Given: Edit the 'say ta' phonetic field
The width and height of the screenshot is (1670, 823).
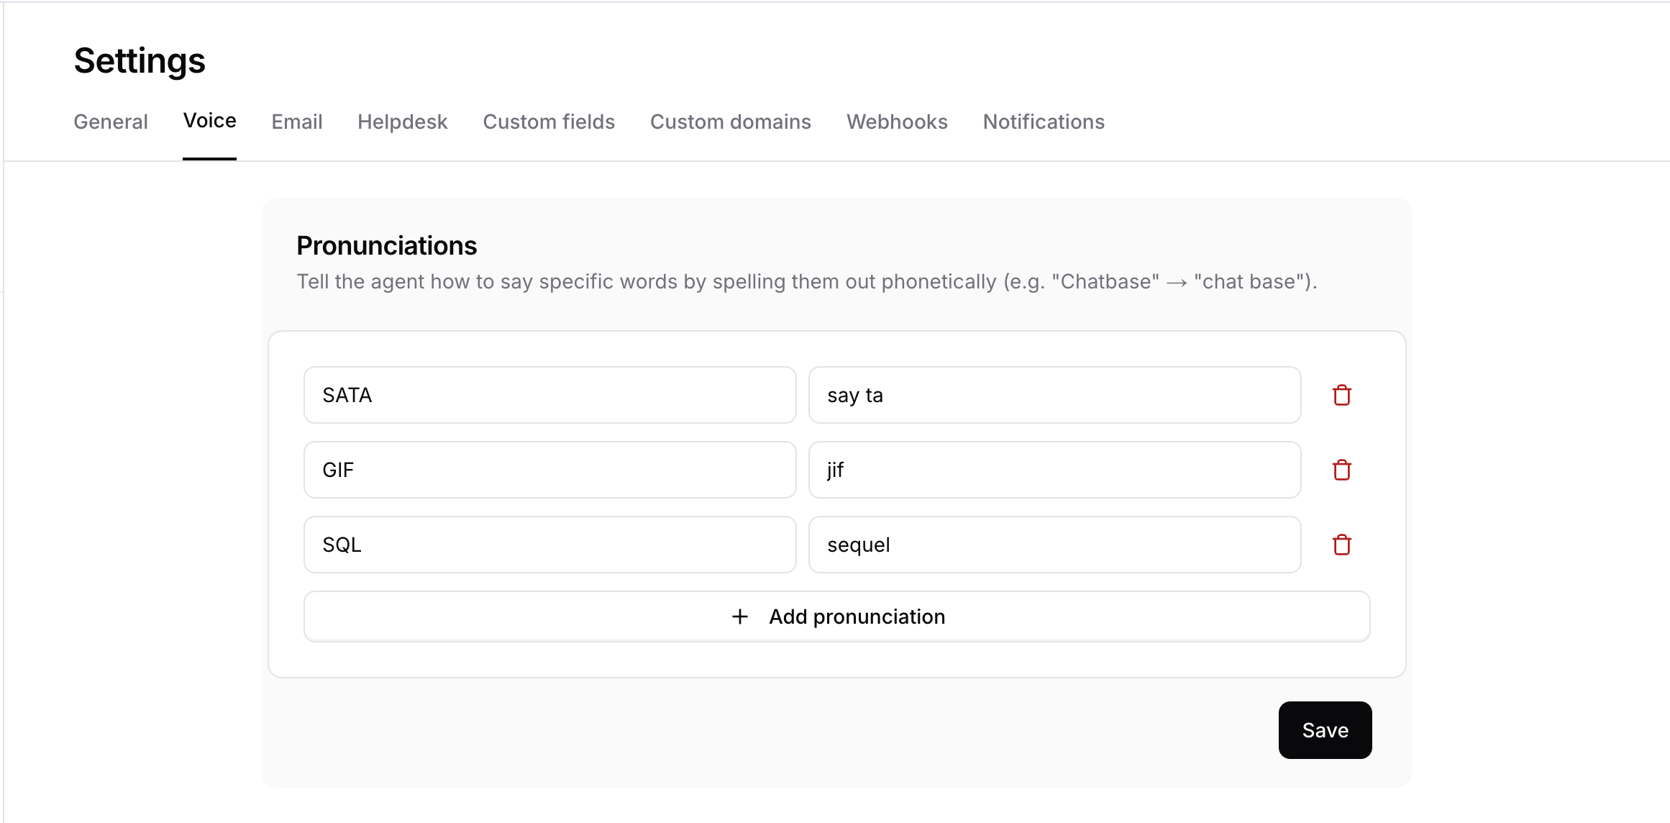Looking at the screenshot, I should click(x=1055, y=395).
